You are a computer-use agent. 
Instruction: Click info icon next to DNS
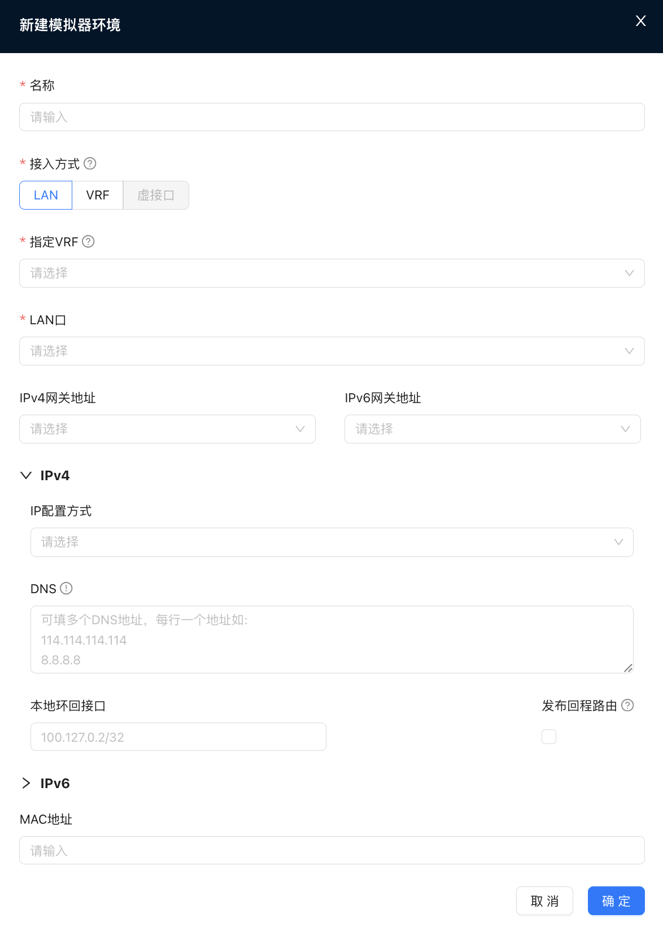pos(66,589)
